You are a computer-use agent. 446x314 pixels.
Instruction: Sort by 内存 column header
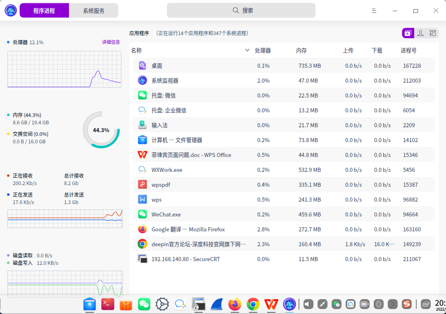[x=301, y=50]
